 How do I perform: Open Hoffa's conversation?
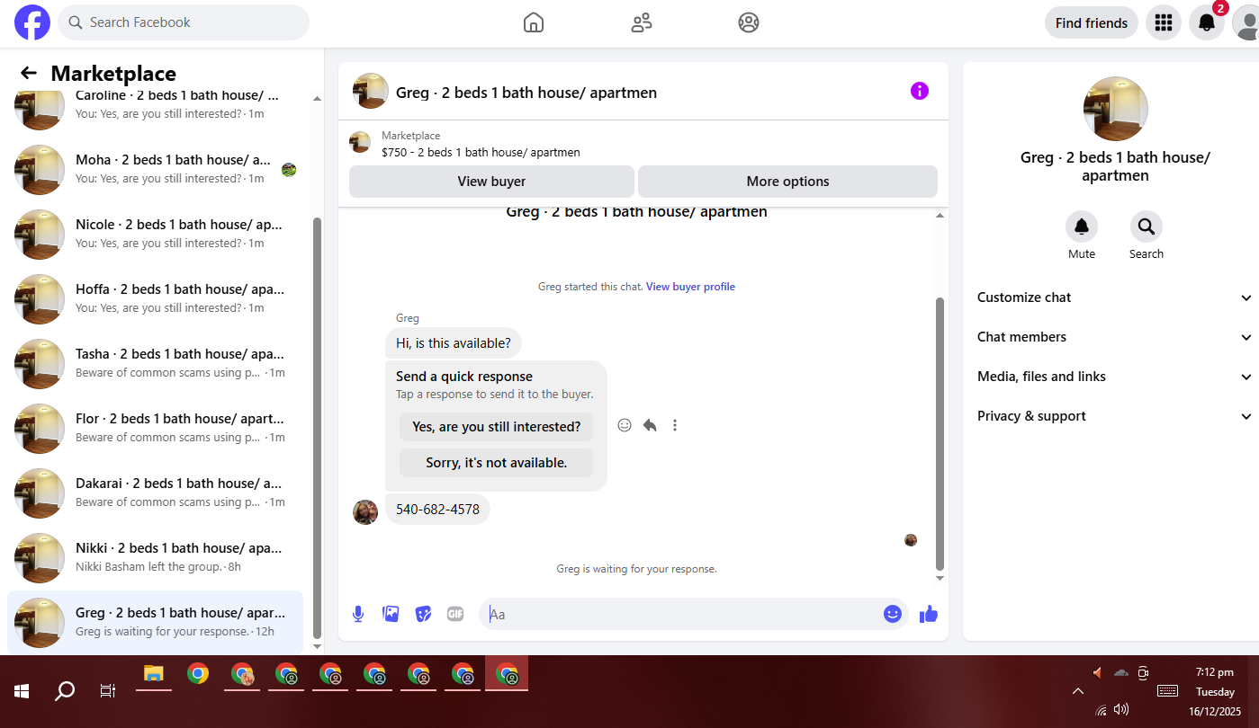click(155, 298)
